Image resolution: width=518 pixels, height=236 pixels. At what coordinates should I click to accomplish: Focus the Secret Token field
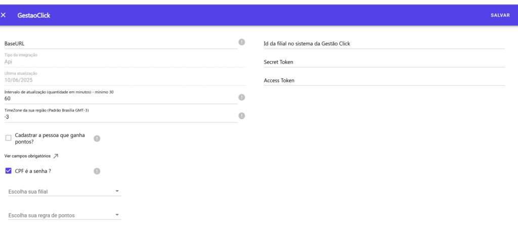pos(384,62)
